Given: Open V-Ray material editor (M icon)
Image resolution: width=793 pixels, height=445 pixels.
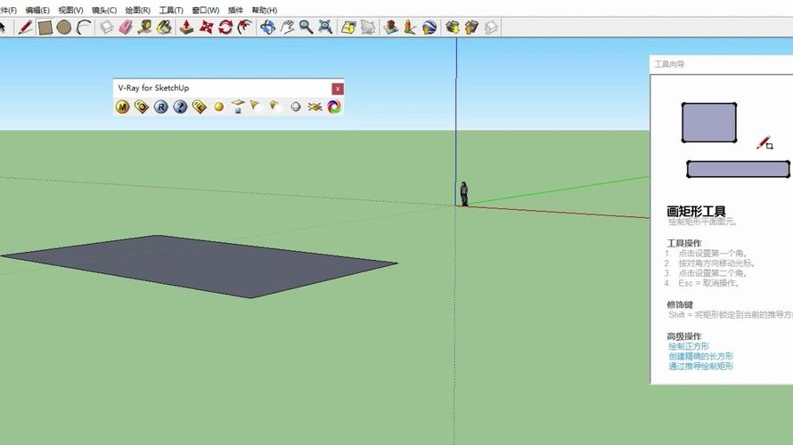Looking at the screenshot, I should point(122,107).
